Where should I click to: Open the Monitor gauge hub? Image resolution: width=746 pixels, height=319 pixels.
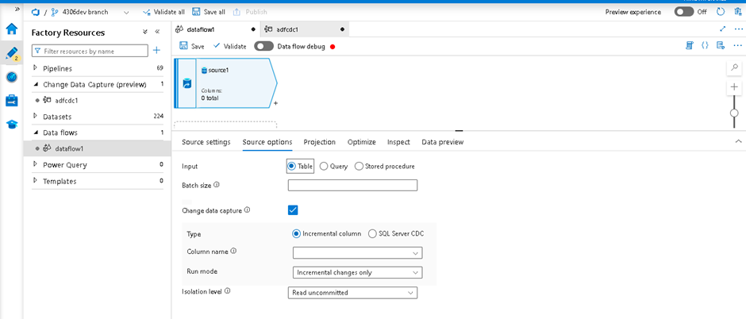click(11, 77)
